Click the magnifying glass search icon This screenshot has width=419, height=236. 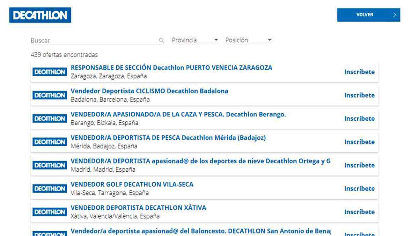161,41
